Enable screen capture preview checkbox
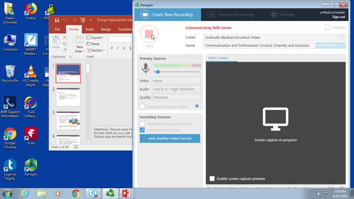 (x=212, y=179)
